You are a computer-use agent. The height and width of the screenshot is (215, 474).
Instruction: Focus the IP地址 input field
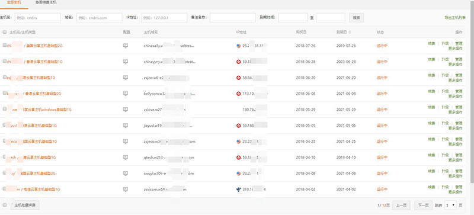[x=164, y=18]
